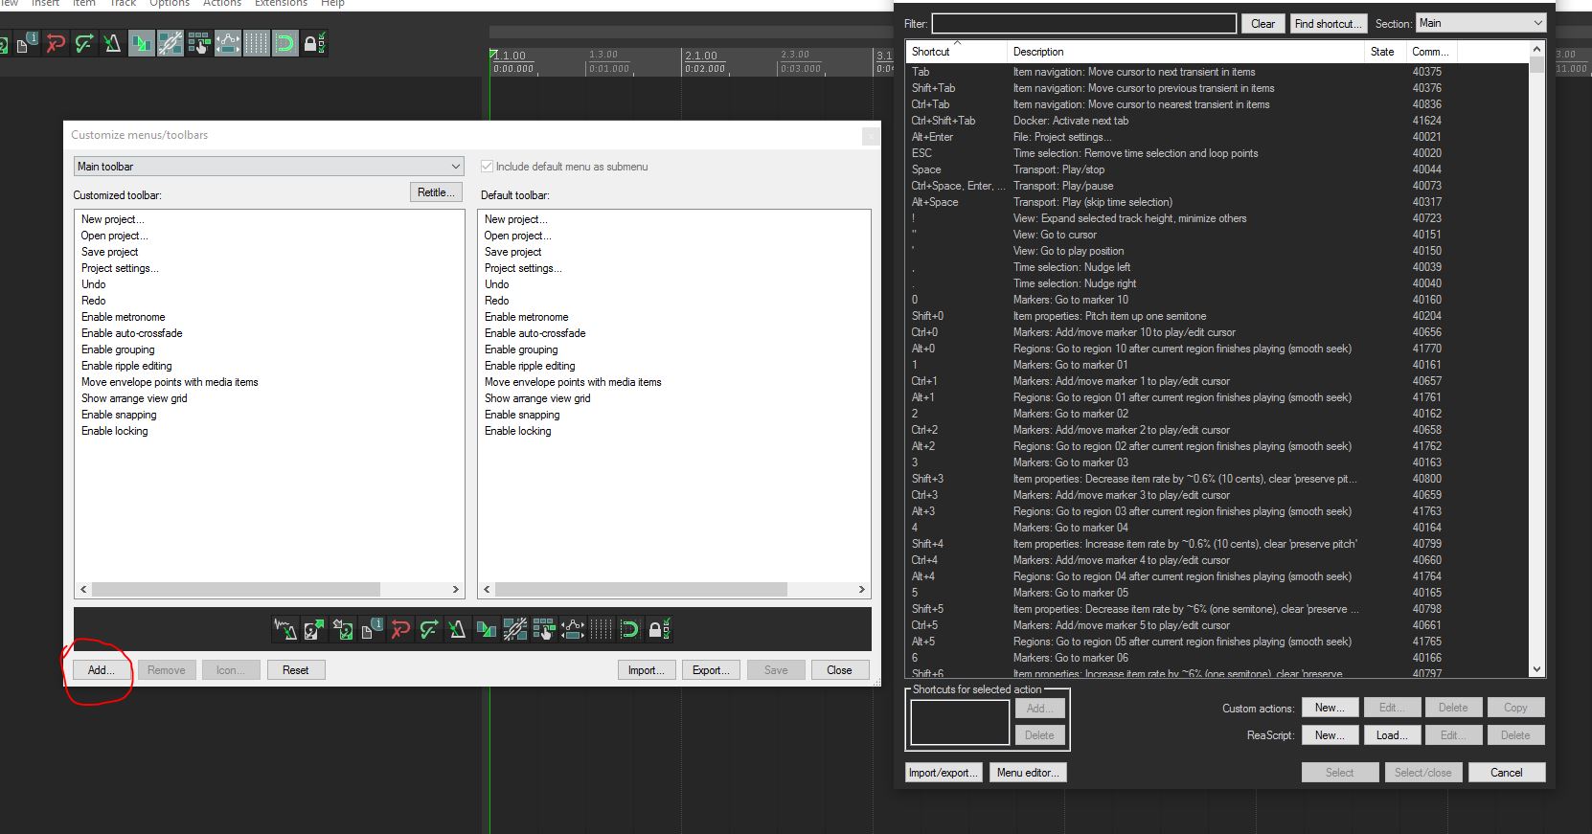Close the Customize menus/toolbars dialog via Close button

[839, 670]
